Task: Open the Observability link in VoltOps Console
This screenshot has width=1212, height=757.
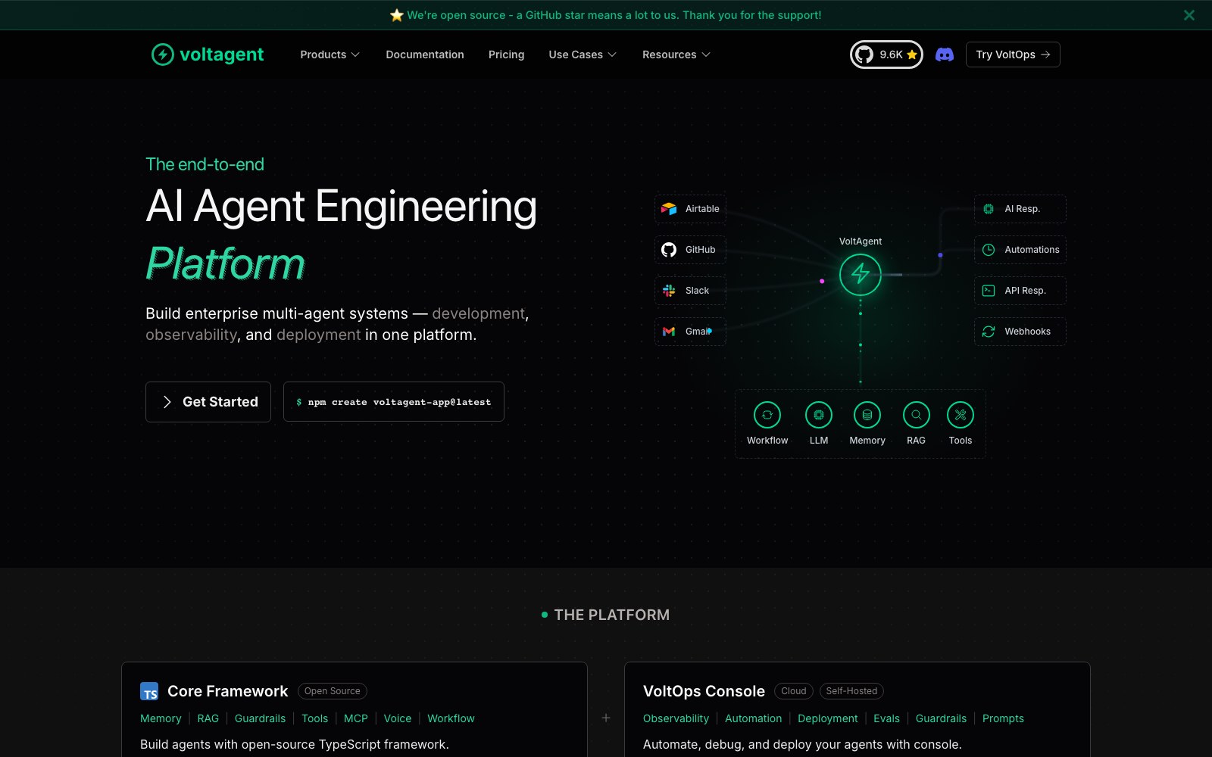Action: pyautogui.click(x=676, y=718)
